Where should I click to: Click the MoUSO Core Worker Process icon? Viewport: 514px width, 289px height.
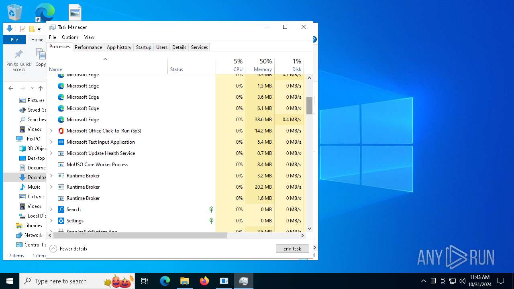[x=61, y=165]
